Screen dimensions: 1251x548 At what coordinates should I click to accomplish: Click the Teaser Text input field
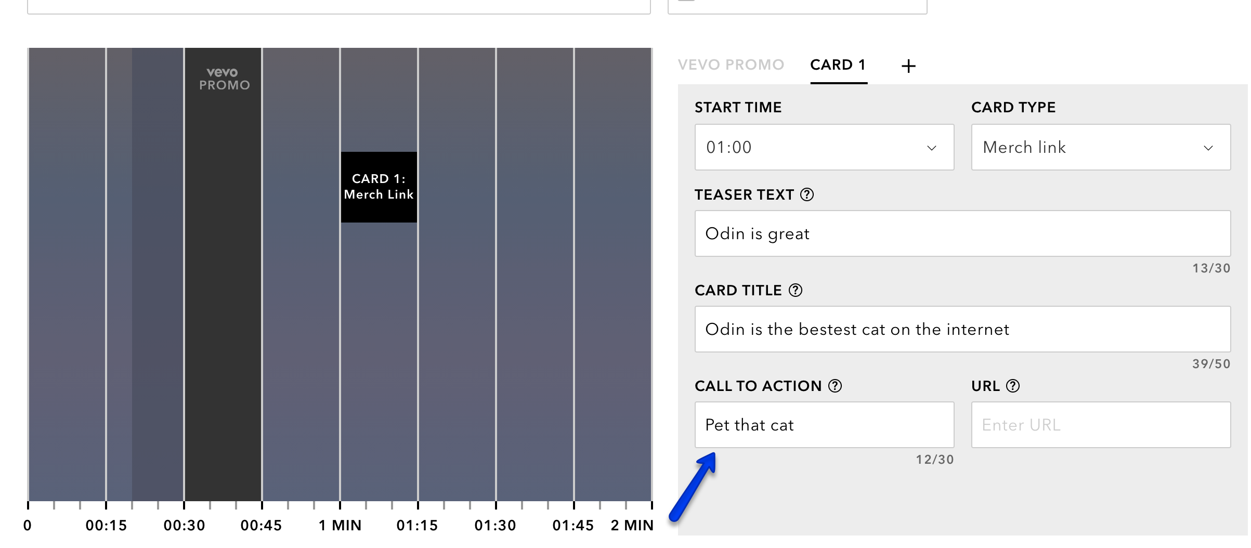(x=962, y=233)
